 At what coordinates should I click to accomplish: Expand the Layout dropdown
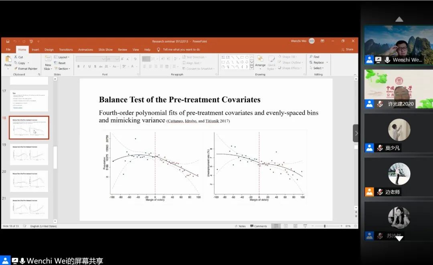click(61, 57)
